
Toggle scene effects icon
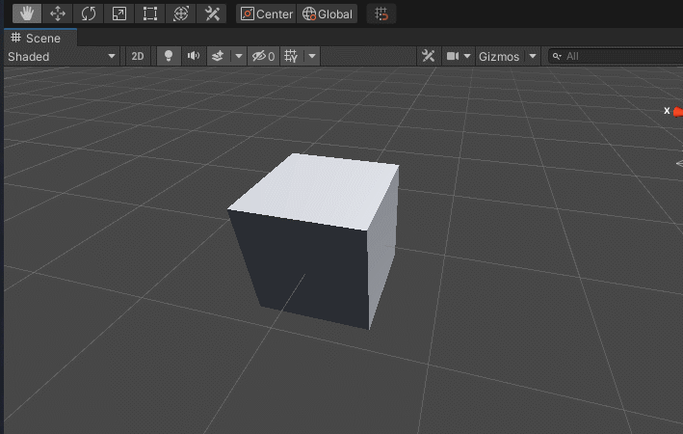tap(218, 56)
